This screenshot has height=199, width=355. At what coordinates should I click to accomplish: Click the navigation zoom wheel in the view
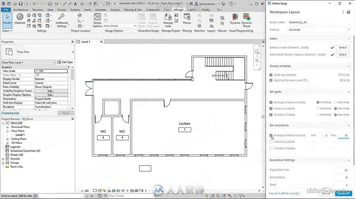(257, 51)
